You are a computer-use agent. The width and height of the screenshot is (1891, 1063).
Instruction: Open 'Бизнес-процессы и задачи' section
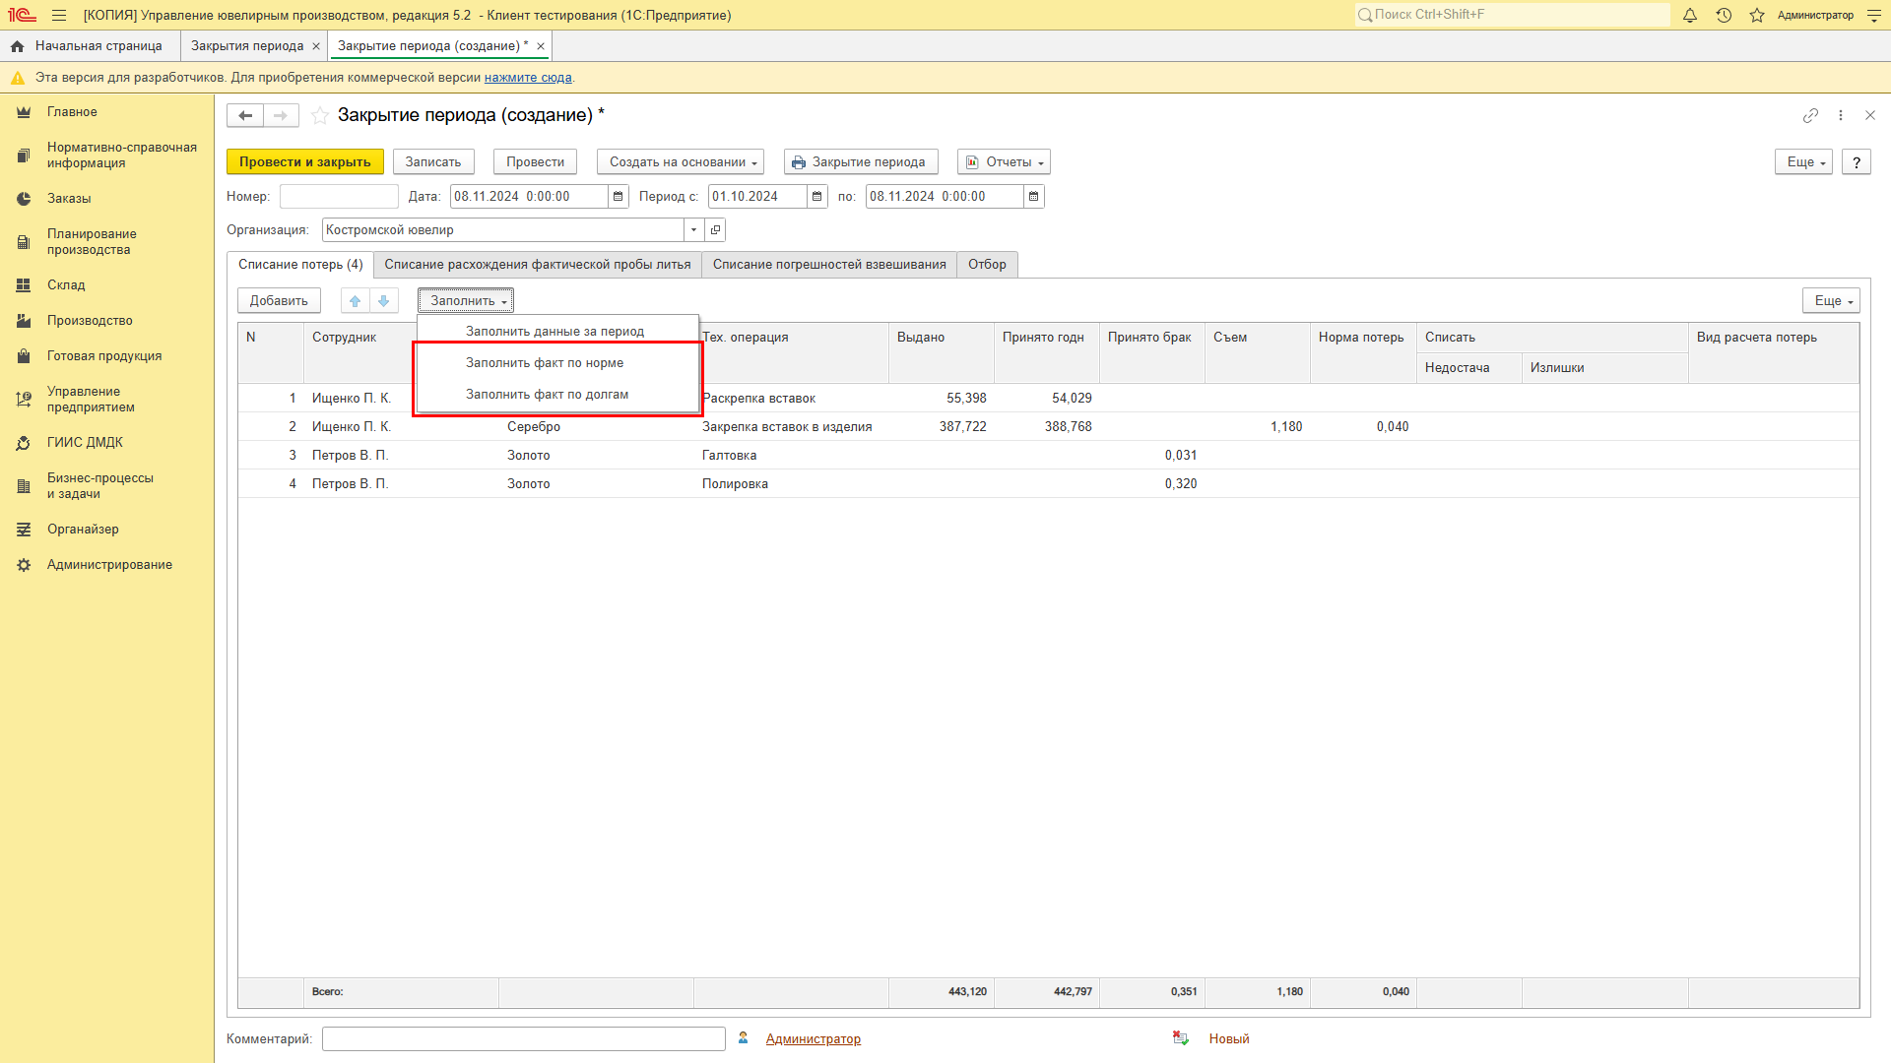[99, 486]
